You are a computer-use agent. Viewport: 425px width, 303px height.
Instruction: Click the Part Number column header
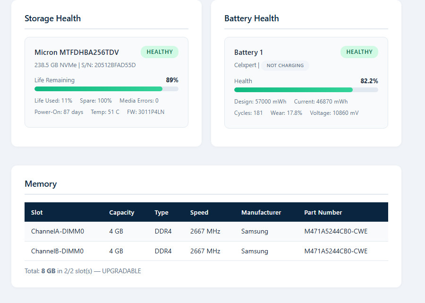point(323,212)
